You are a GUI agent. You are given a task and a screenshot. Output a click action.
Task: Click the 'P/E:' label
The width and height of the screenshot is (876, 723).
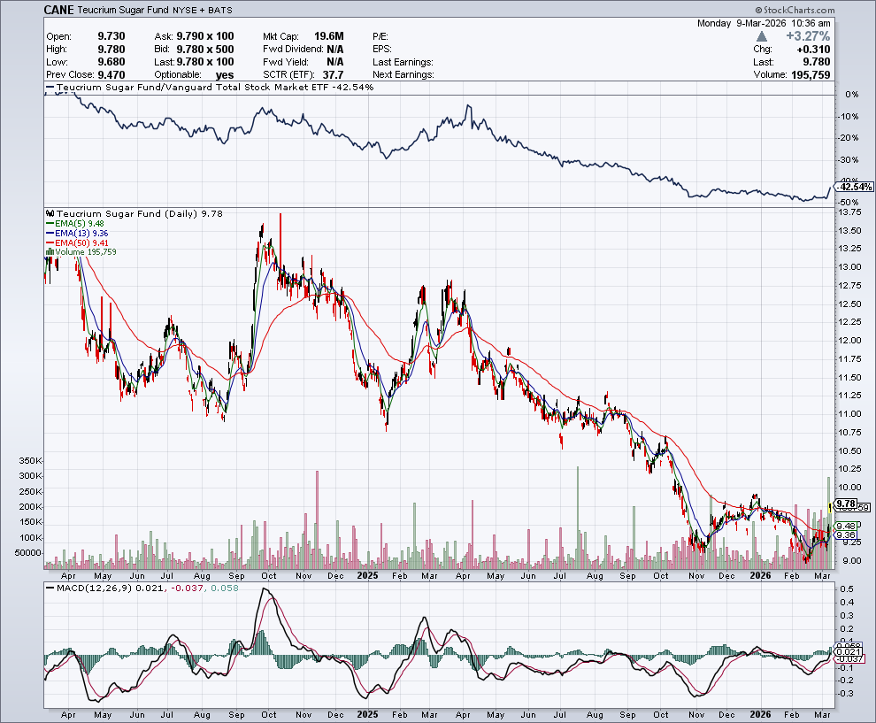click(380, 36)
